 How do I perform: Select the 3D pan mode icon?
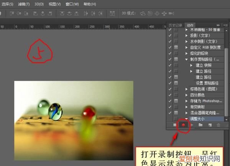tap(157, 13)
